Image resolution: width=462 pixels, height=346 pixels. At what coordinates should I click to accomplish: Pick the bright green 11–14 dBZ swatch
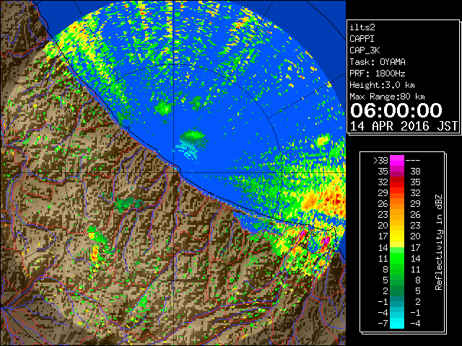click(x=397, y=258)
